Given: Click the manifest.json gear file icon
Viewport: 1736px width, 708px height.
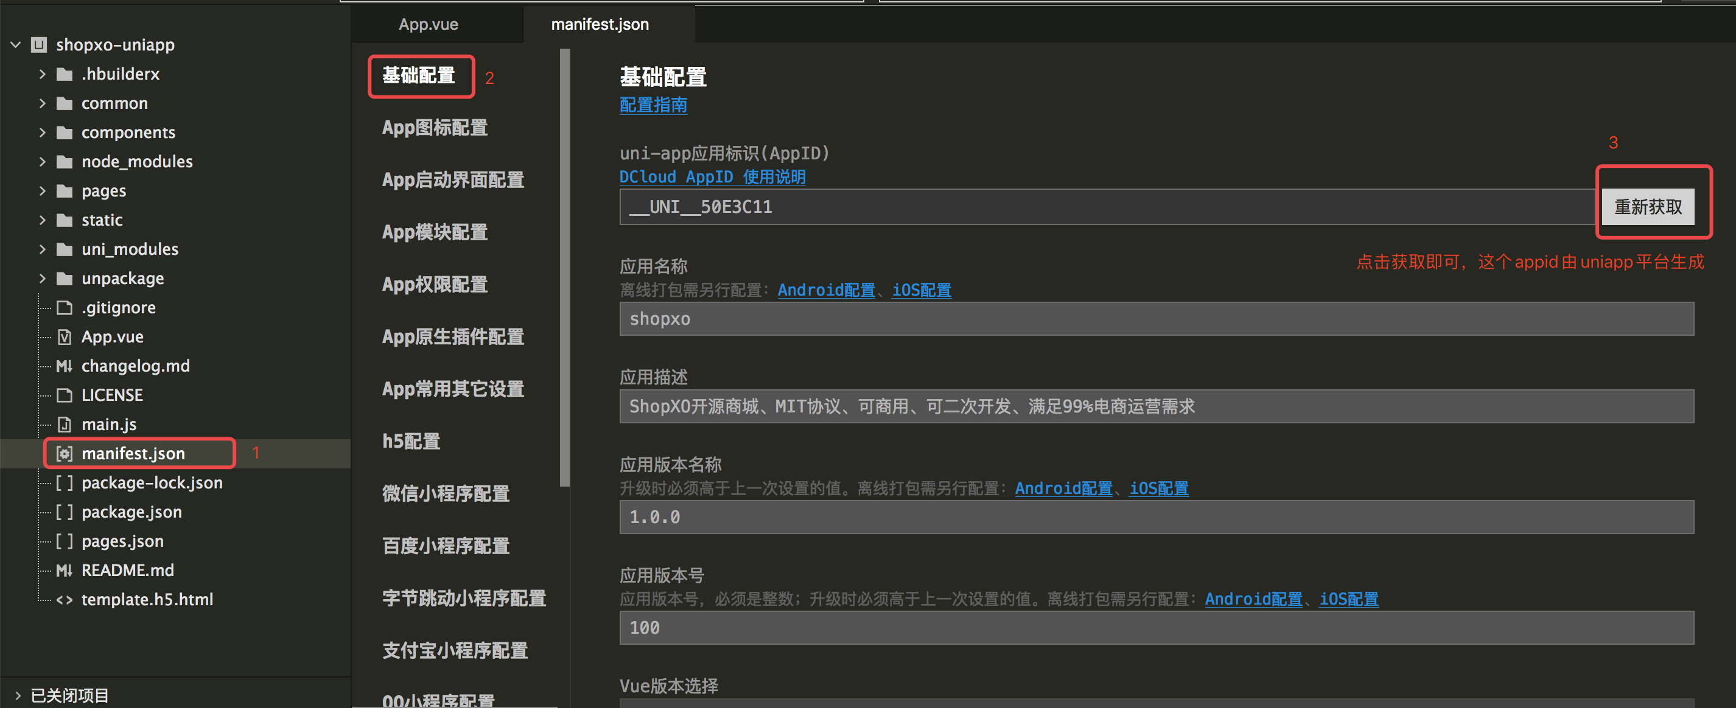Looking at the screenshot, I should [x=64, y=453].
